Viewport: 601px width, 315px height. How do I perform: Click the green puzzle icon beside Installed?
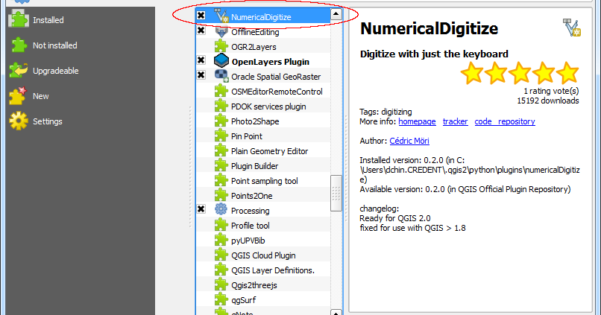click(19, 19)
